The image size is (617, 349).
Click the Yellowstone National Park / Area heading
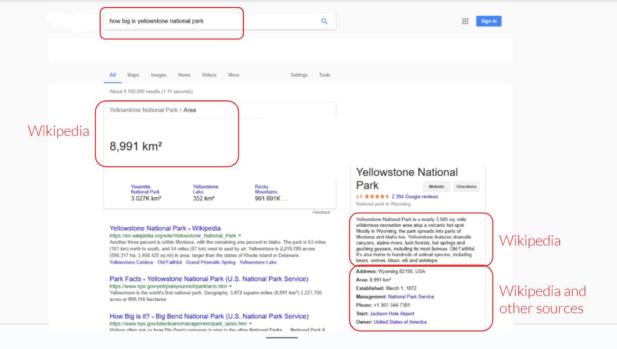pos(152,110)
